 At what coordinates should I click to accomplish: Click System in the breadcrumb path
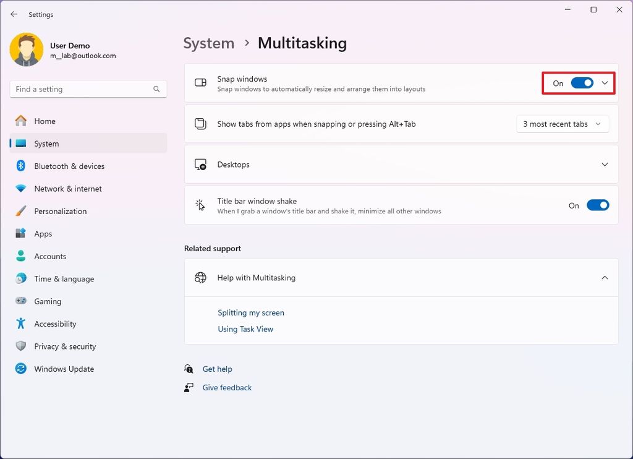pos(208,43)
